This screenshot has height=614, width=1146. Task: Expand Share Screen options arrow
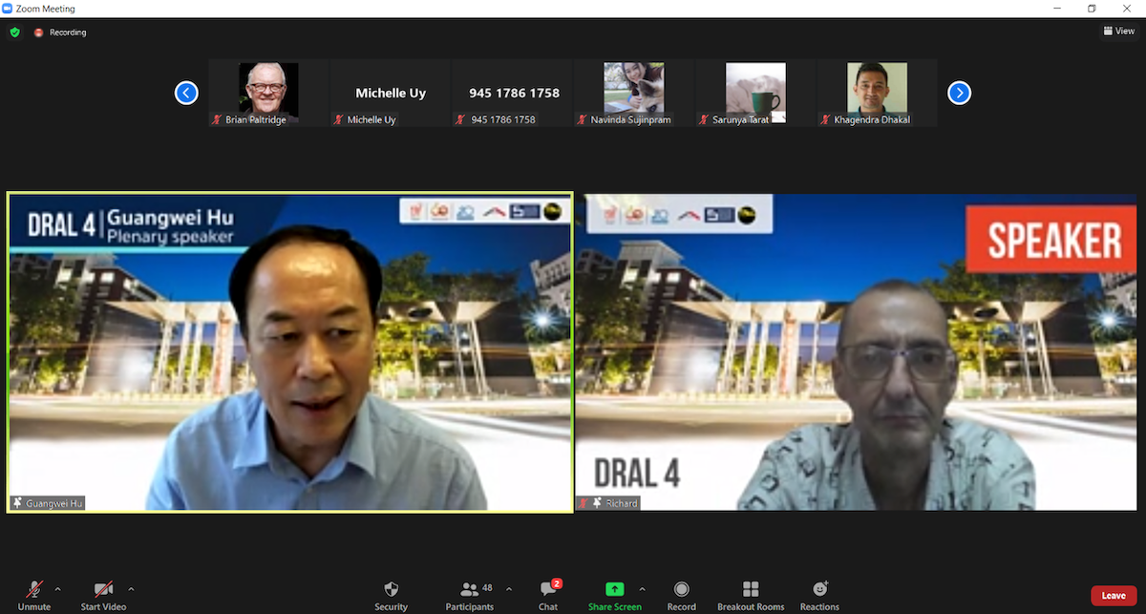click(642, 588)
